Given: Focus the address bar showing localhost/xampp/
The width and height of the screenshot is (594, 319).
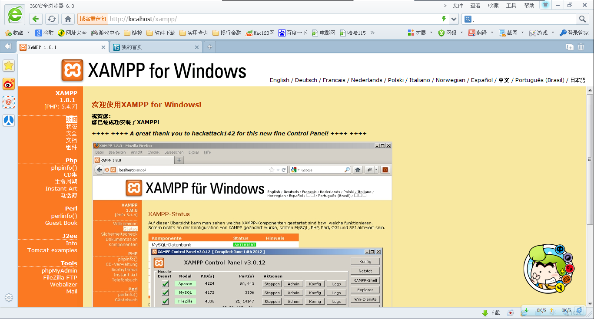Looking at the screenshot, I should pos(274,19).
